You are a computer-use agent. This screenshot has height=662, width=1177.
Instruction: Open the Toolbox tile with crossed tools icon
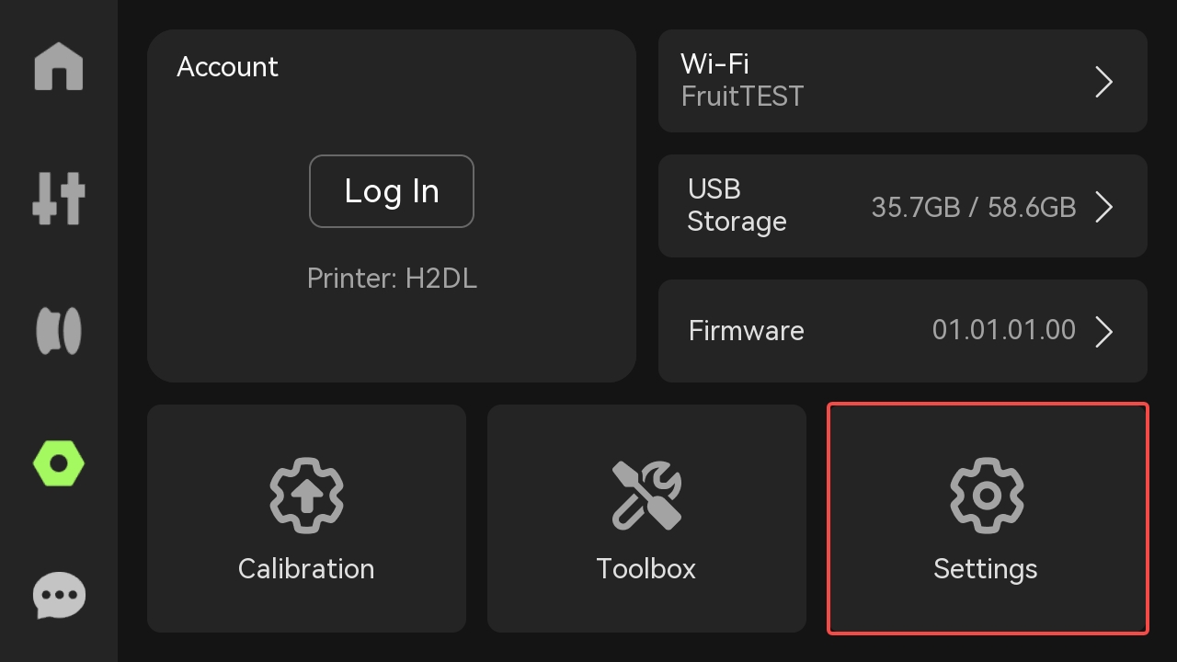tap(646, 495)
